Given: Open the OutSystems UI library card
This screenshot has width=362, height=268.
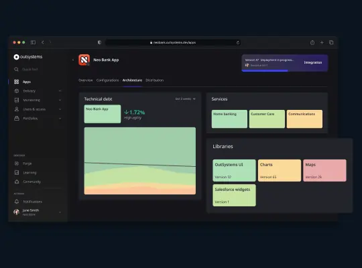Looking at the screenshot, I should tap(234, 170).
